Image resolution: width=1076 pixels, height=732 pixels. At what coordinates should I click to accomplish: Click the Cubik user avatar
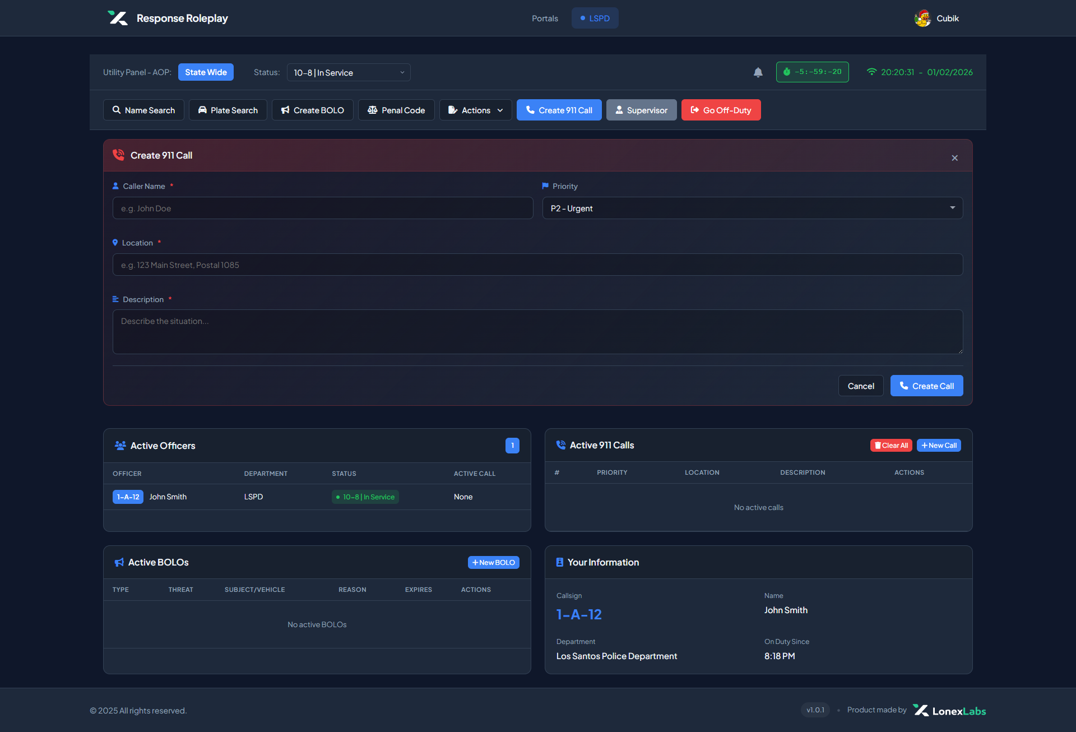point(922,18)
